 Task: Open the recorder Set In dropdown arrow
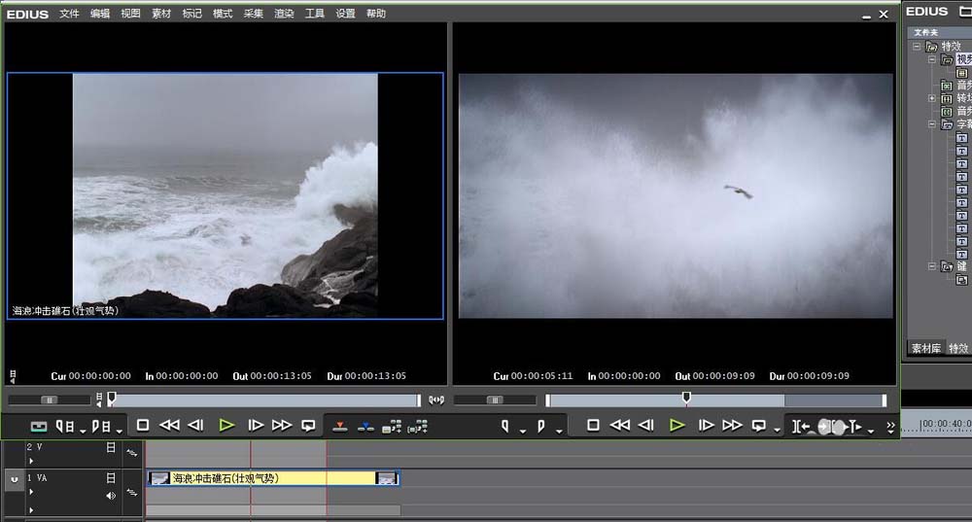[x=523, y=431]
